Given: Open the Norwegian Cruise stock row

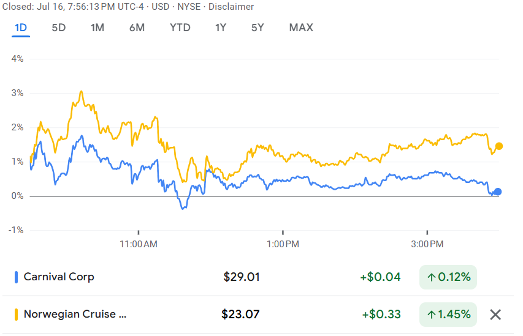Looking at the screenshot, I should coord(258,315).
